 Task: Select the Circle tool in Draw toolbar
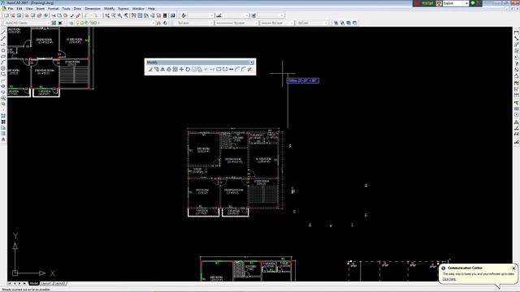coord(3,68)
